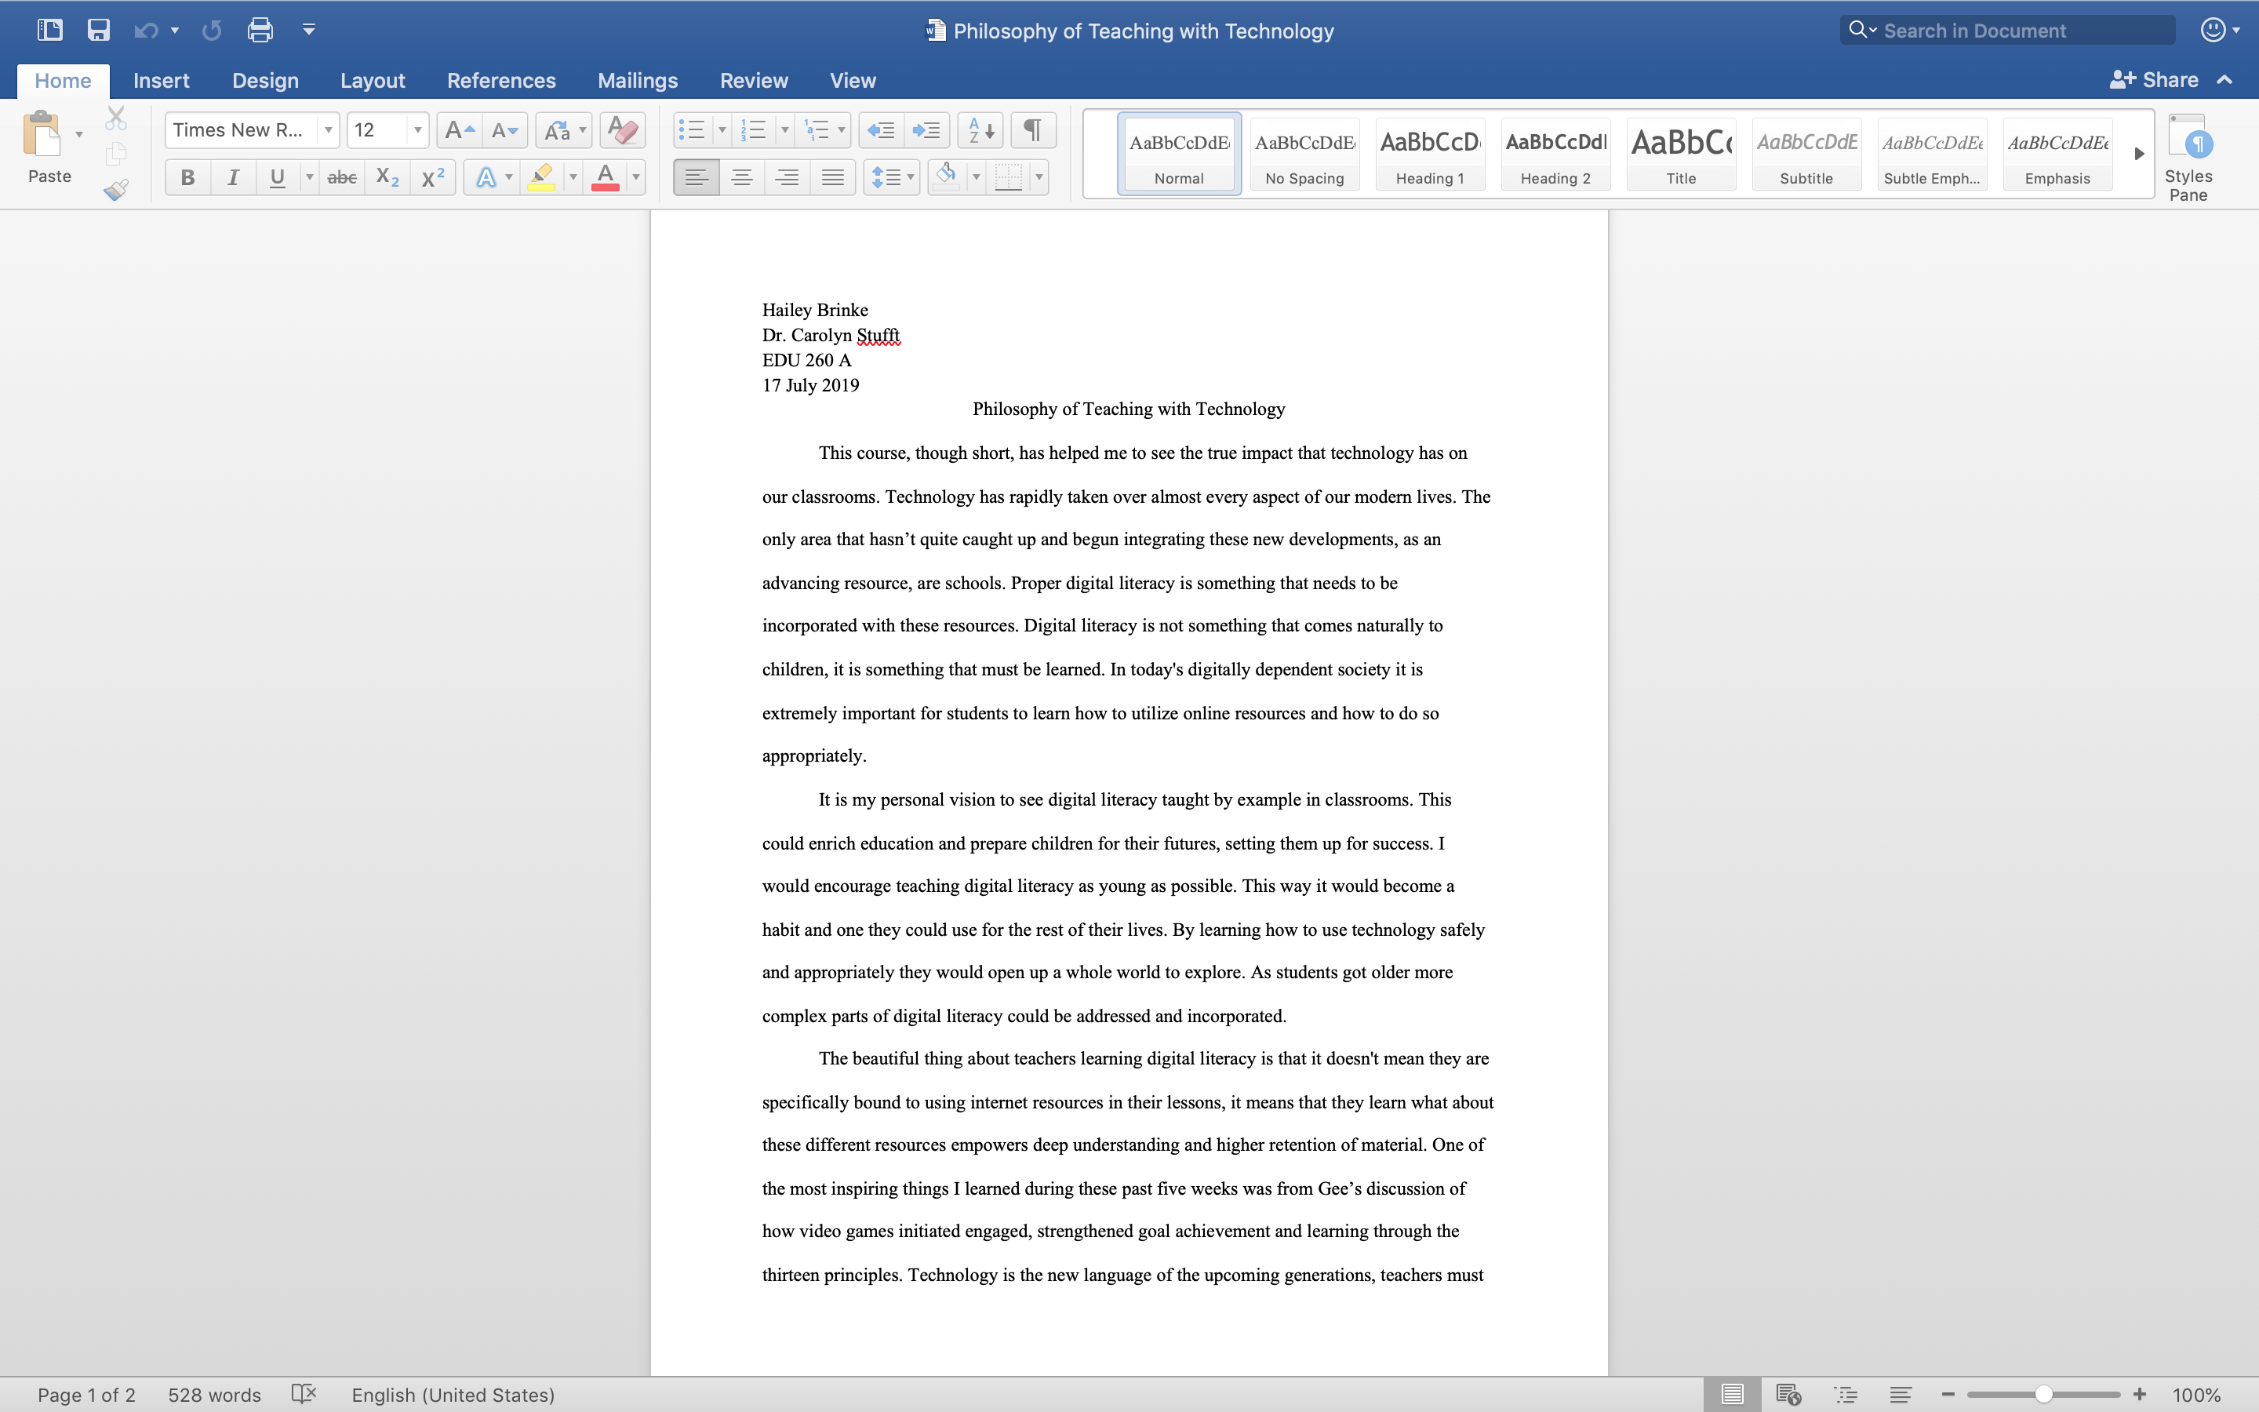Click the Format Painter brush icon
Image resolution: width=2259 pixels, height=1412 pixels.
[x=116, y=191]
